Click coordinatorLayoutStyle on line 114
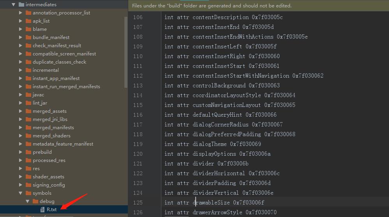 coord(227,95)
